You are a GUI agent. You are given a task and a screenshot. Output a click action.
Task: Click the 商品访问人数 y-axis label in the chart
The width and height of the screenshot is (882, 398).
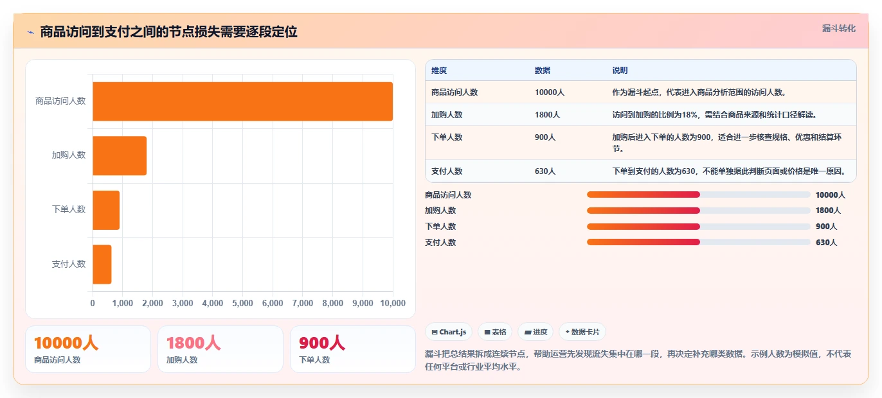60,101
